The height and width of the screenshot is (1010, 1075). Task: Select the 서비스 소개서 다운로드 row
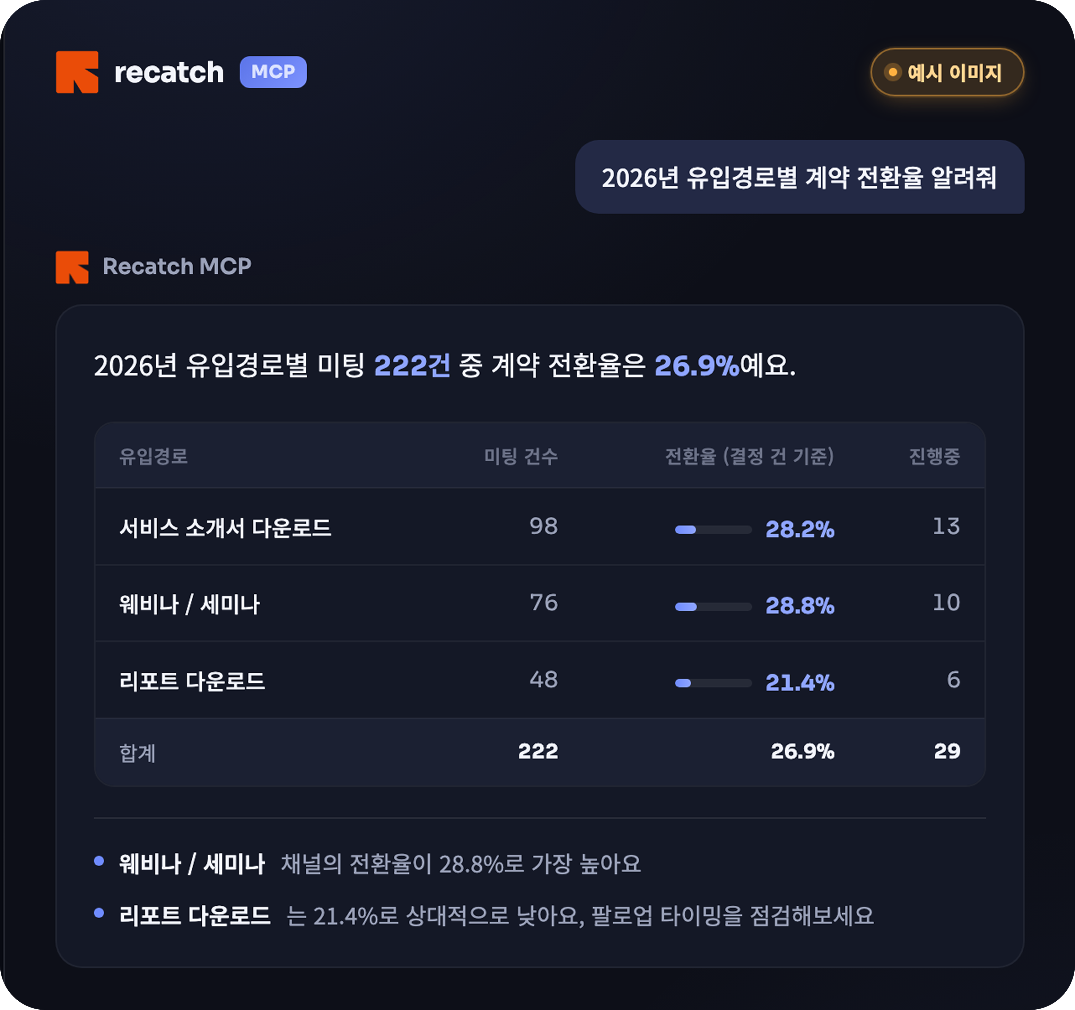pos(540,527)
